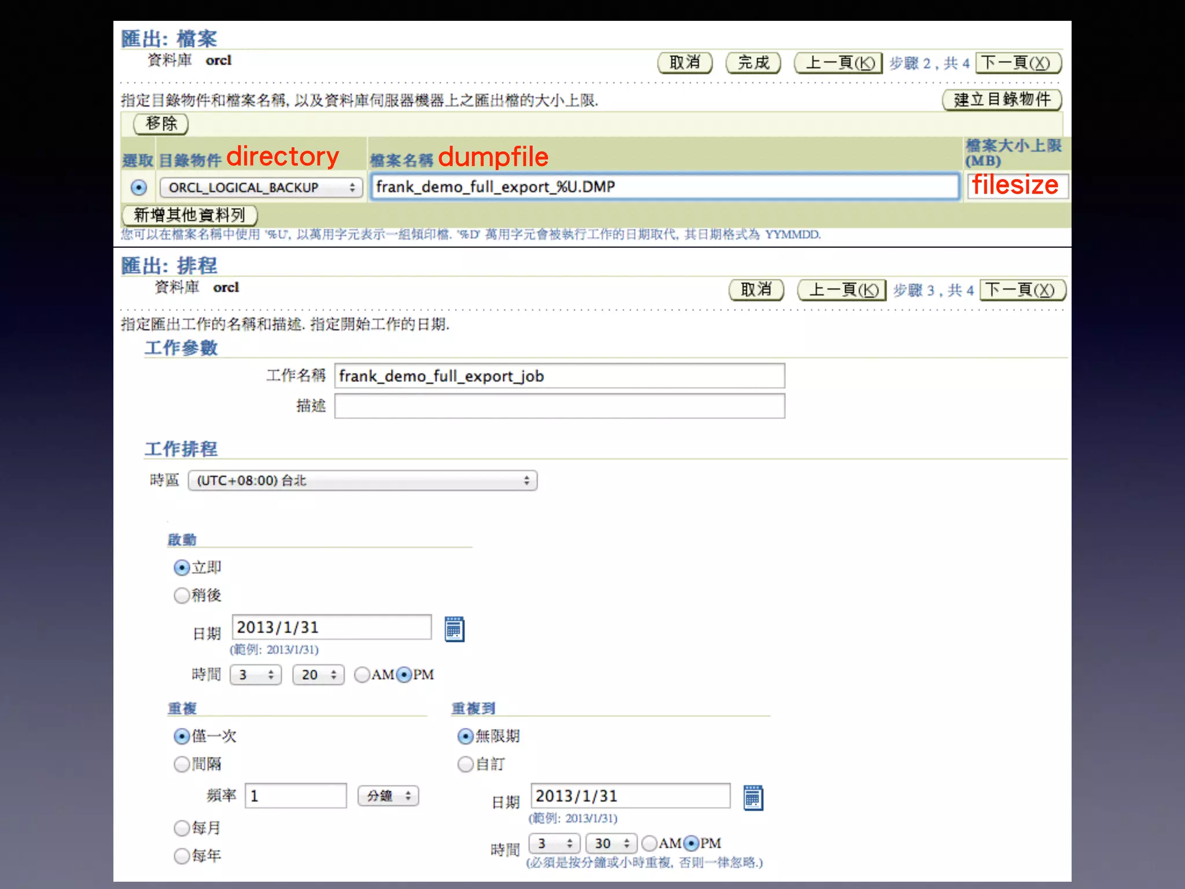Open repeat-until minute dropdown showing 30
The height and width of the screenshot is (889, 1185).
[x=612, y=844]
